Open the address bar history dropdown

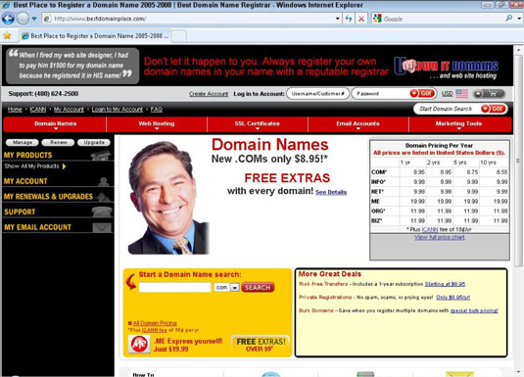point(338,19)
